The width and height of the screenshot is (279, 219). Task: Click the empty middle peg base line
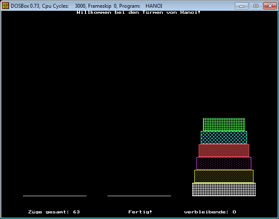139,196
